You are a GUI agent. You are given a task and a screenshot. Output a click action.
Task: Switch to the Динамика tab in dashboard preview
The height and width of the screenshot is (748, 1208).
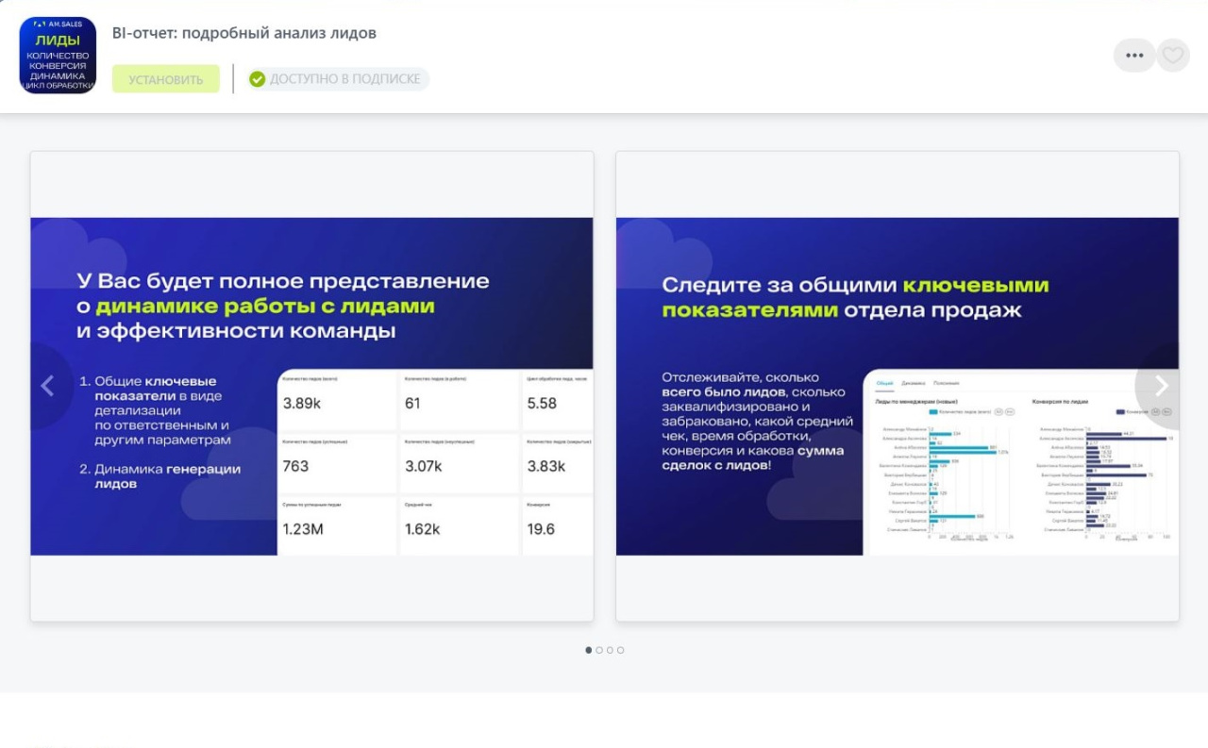pos(913,383)
